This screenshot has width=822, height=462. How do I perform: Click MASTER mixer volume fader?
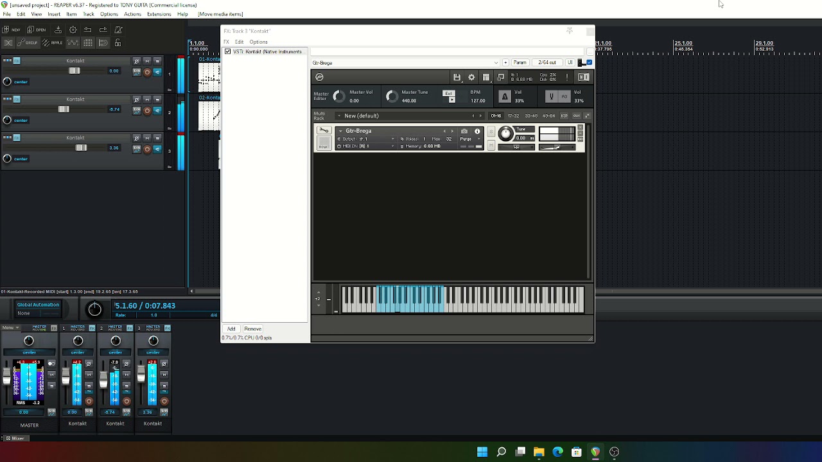tap(7, 375)
